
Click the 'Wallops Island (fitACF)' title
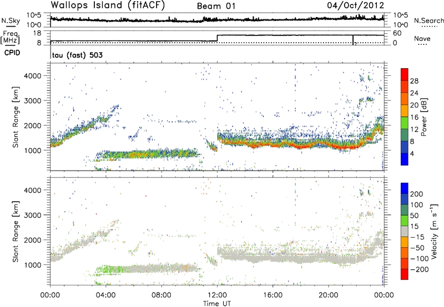(x=108, y=6)
